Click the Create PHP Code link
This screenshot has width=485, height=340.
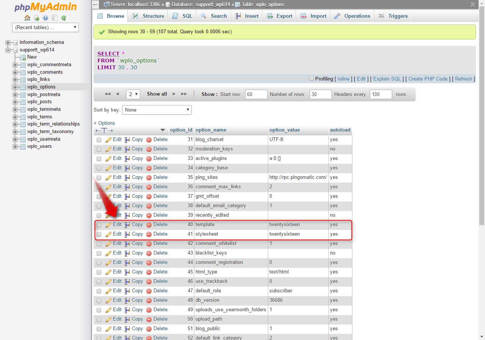click(x=428, y=79)
